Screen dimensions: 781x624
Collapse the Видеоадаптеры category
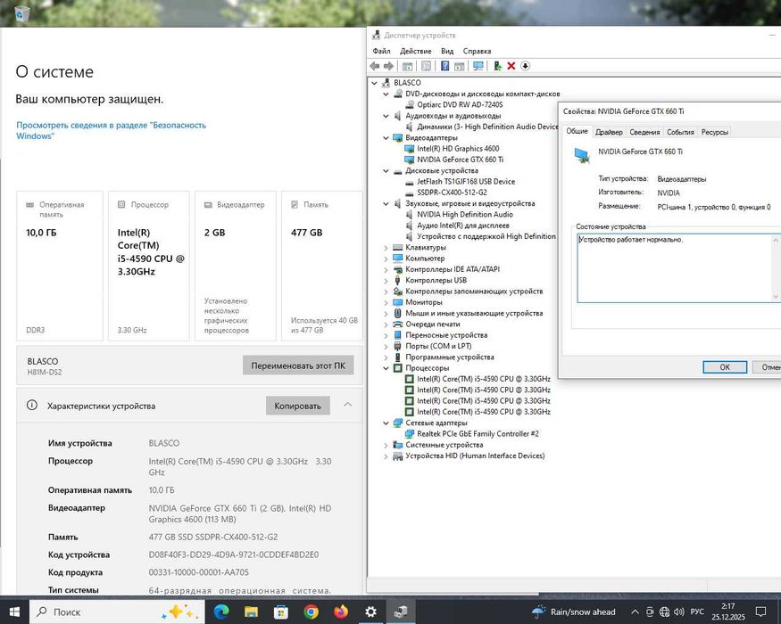[386, 137]
